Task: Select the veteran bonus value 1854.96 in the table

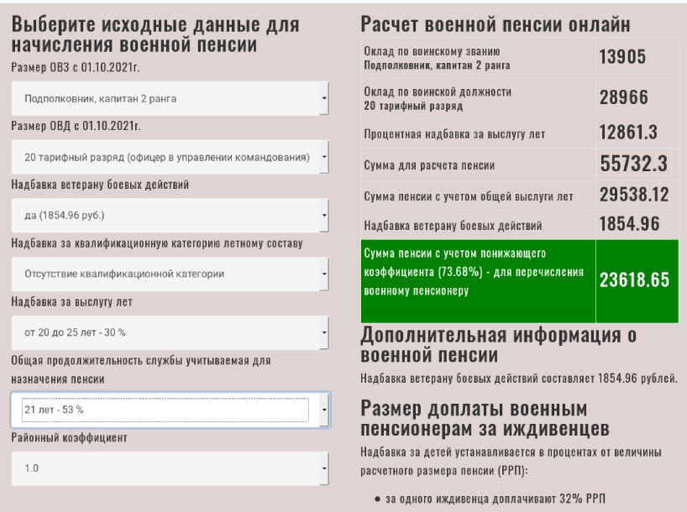Action: [629, 224]
